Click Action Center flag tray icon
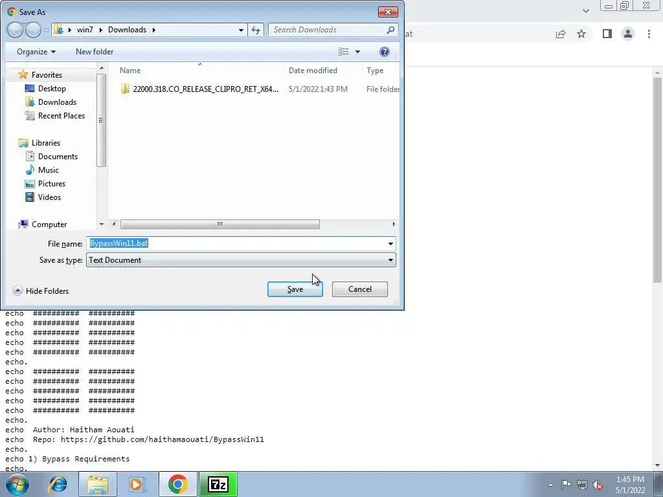This screenshot has width=663, height=497. (x=566, y=485)
